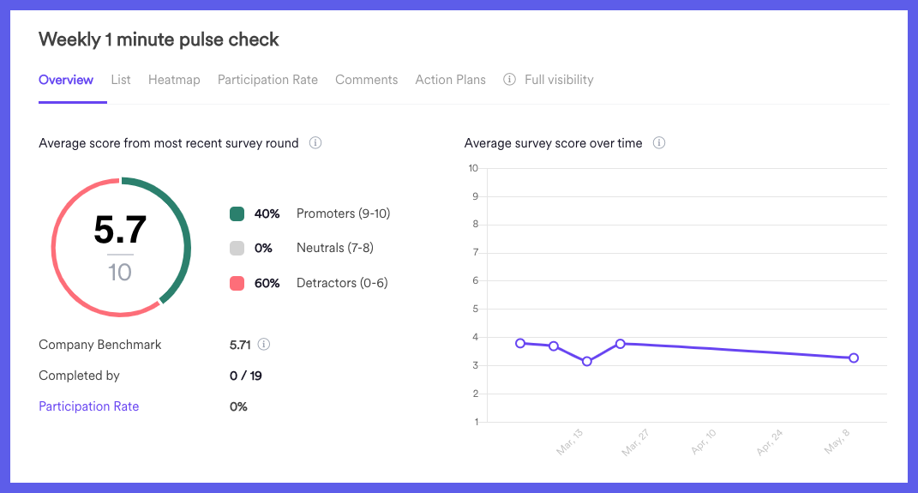Click the May, 8 axis label
The image size is (918, 493).
tap(837, 442)
